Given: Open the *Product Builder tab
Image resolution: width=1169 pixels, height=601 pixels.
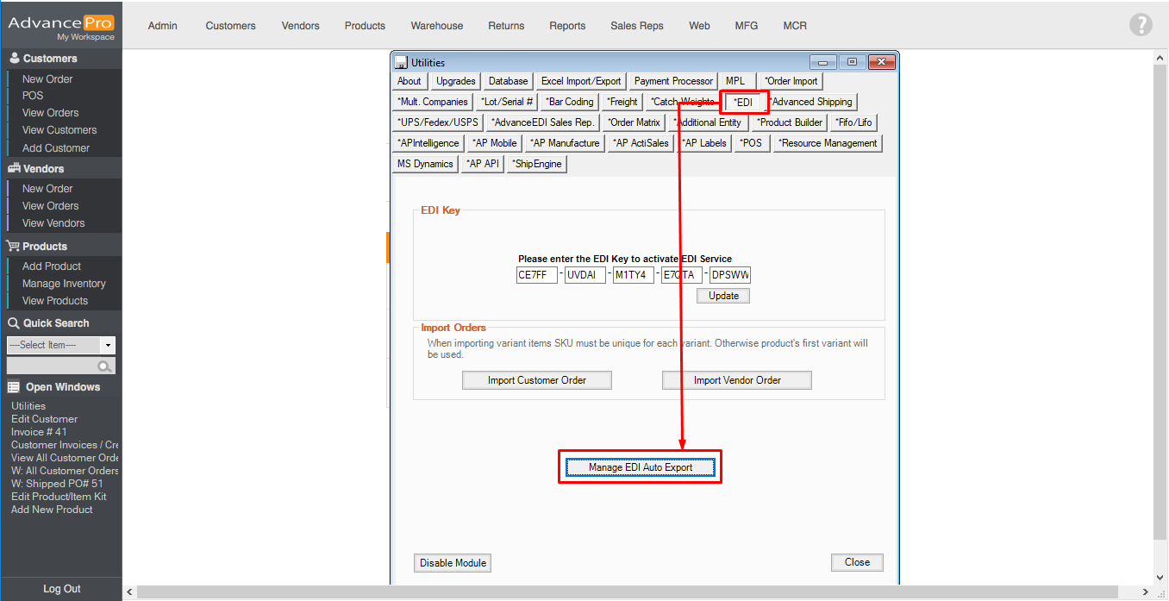Looking at the screenshot, I should pyautogui.click(x=790, y=122).
